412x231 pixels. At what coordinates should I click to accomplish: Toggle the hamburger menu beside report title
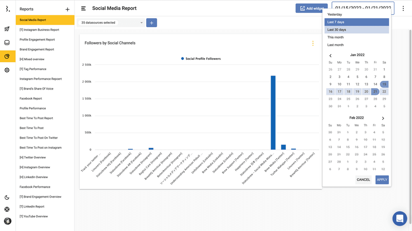(84, 8)
